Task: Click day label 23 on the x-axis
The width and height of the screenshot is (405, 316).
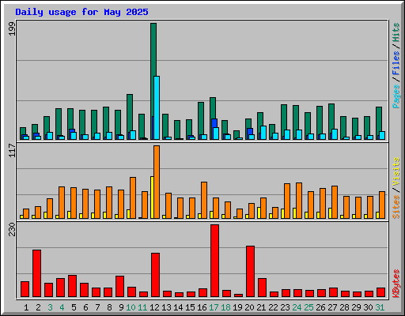Action: click(x=285, y=307)
